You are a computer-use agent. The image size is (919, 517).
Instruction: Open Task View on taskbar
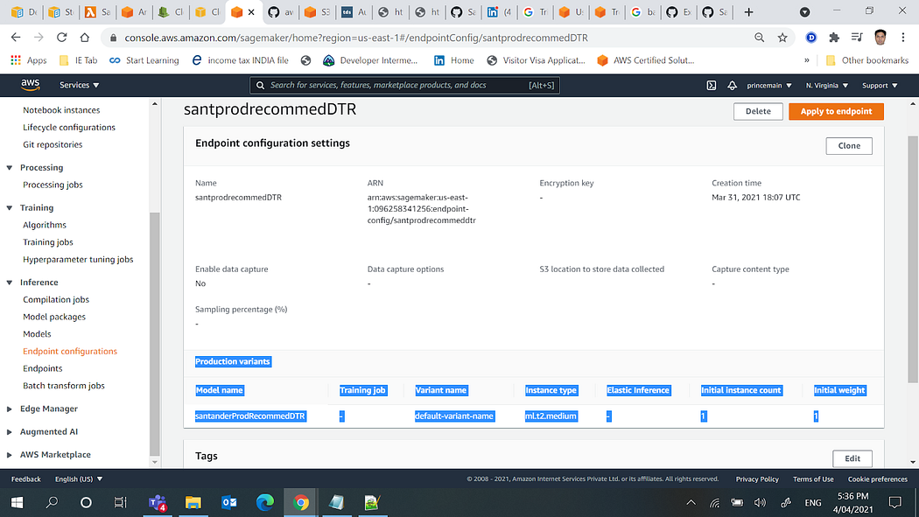120,502
